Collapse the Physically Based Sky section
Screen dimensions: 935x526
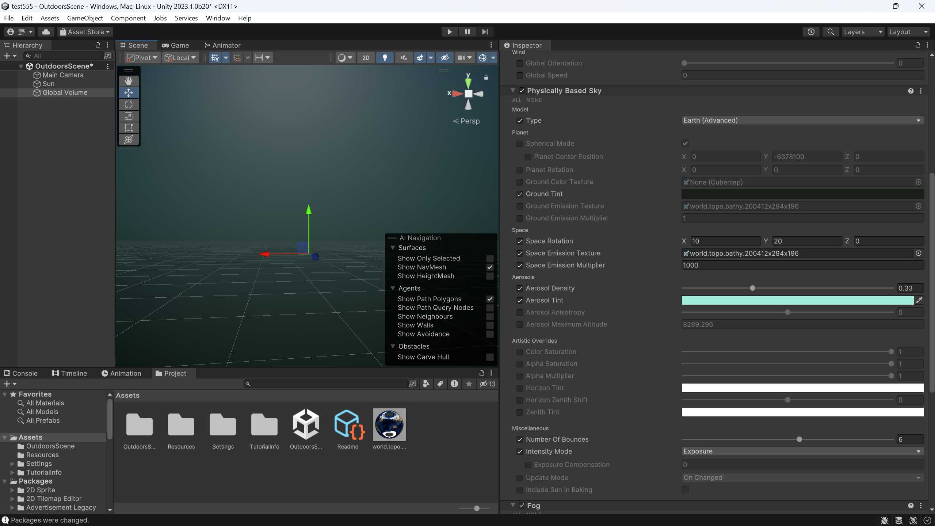(x=513, y=90)
